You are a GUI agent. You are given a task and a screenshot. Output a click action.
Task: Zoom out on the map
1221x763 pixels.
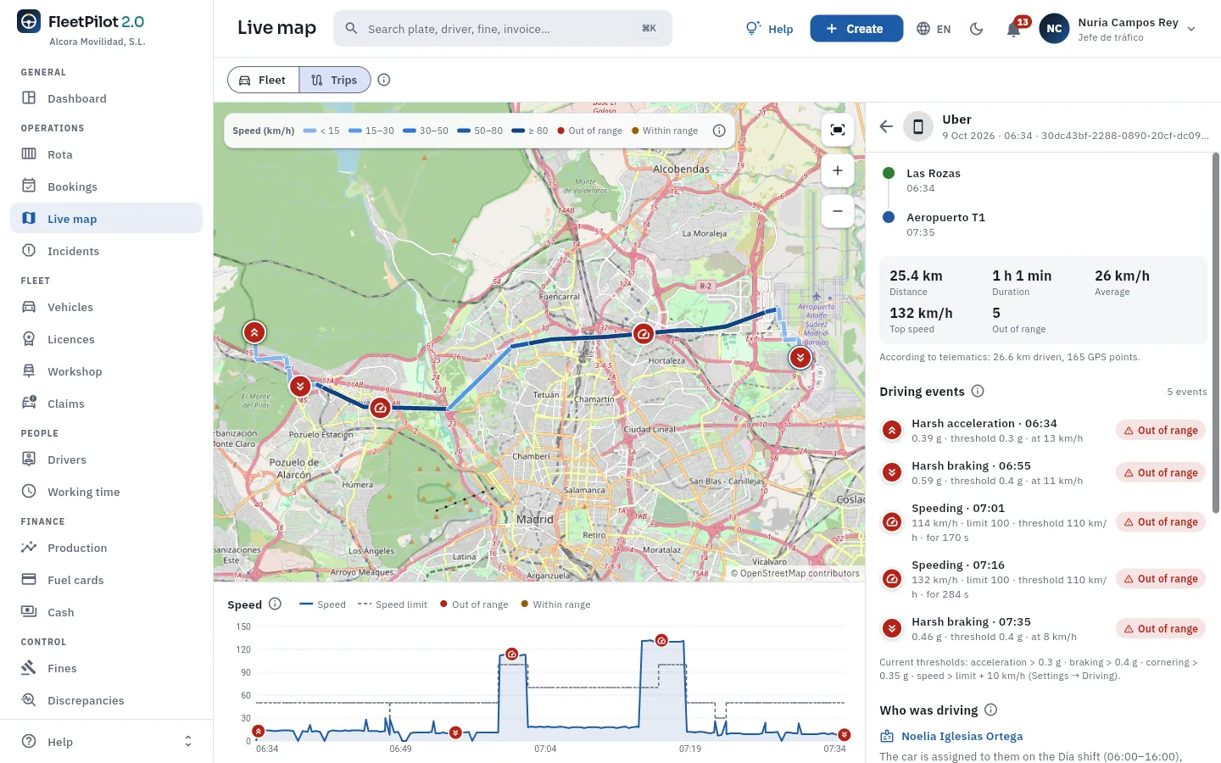click(838, 211)
